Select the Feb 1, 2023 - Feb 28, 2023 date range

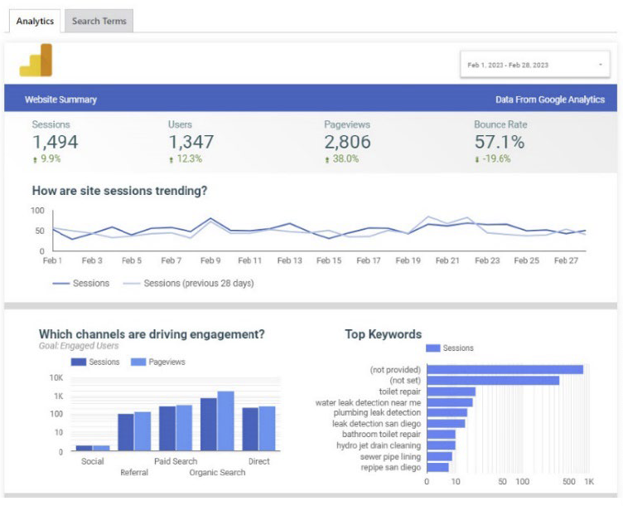508,65
